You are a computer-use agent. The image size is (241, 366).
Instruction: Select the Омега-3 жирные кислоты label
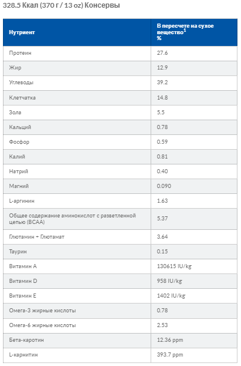(x=43, y=311)
